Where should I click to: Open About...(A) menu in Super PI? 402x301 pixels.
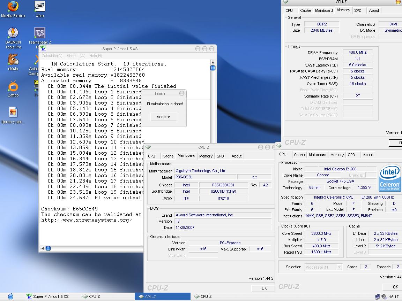(76, 56)
